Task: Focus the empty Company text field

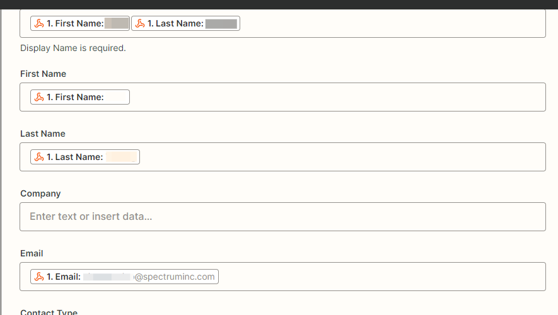Action: [282, 217]
